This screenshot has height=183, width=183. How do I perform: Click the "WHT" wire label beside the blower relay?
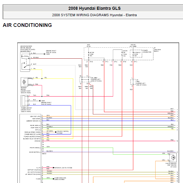tap(35, 64)
